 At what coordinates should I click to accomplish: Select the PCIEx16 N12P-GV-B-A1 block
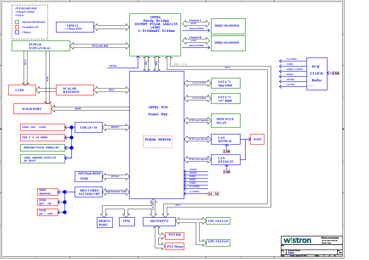[x=41, y=46]
